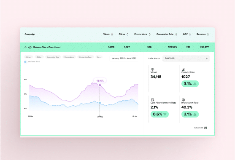Click the down triangle in 0.6% badge

165,114
